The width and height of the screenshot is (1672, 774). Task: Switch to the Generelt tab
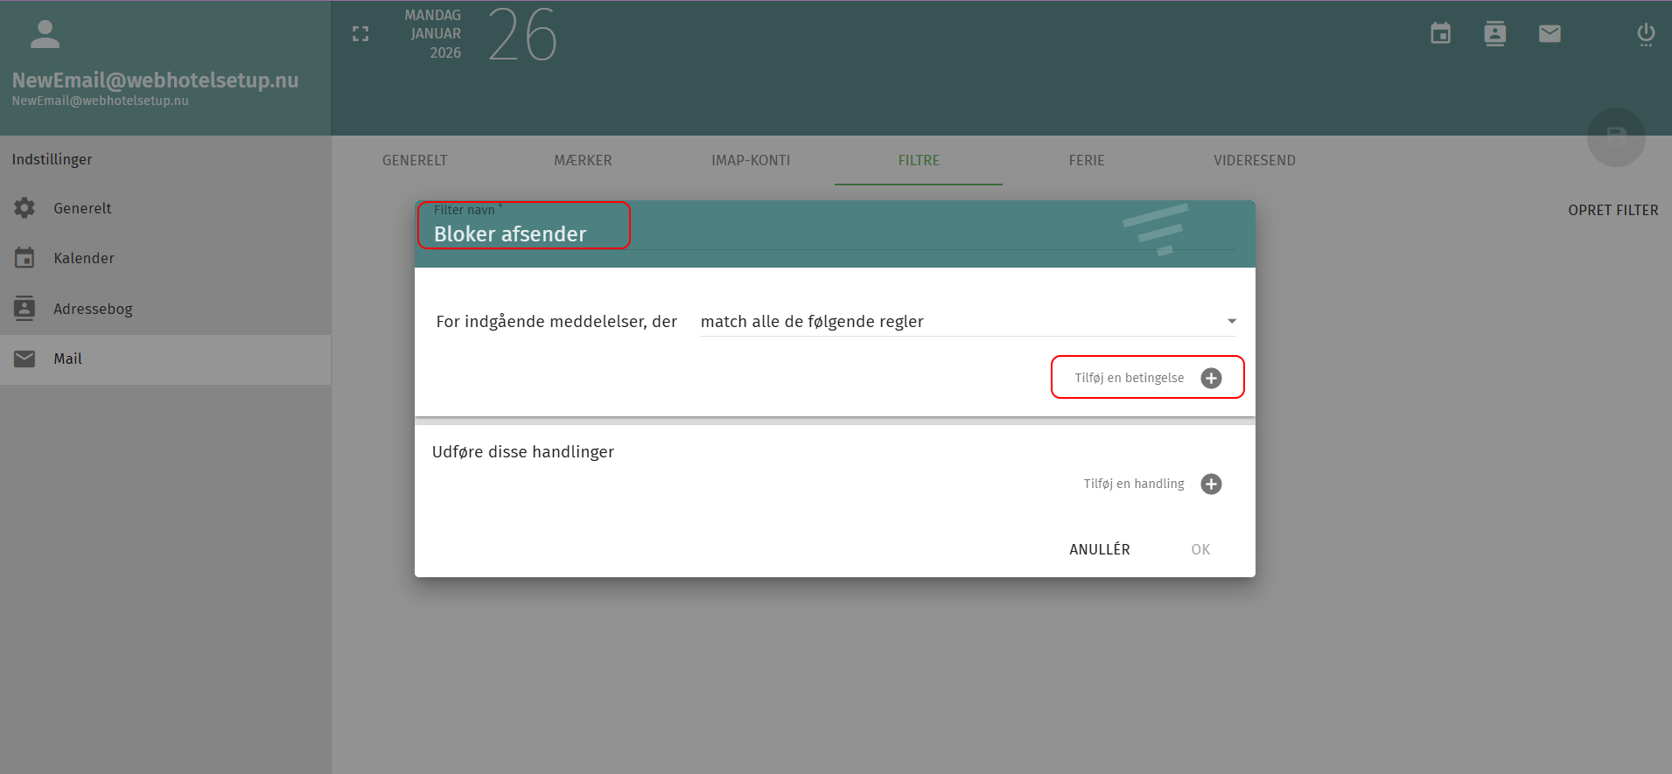(x=415, y=161)
